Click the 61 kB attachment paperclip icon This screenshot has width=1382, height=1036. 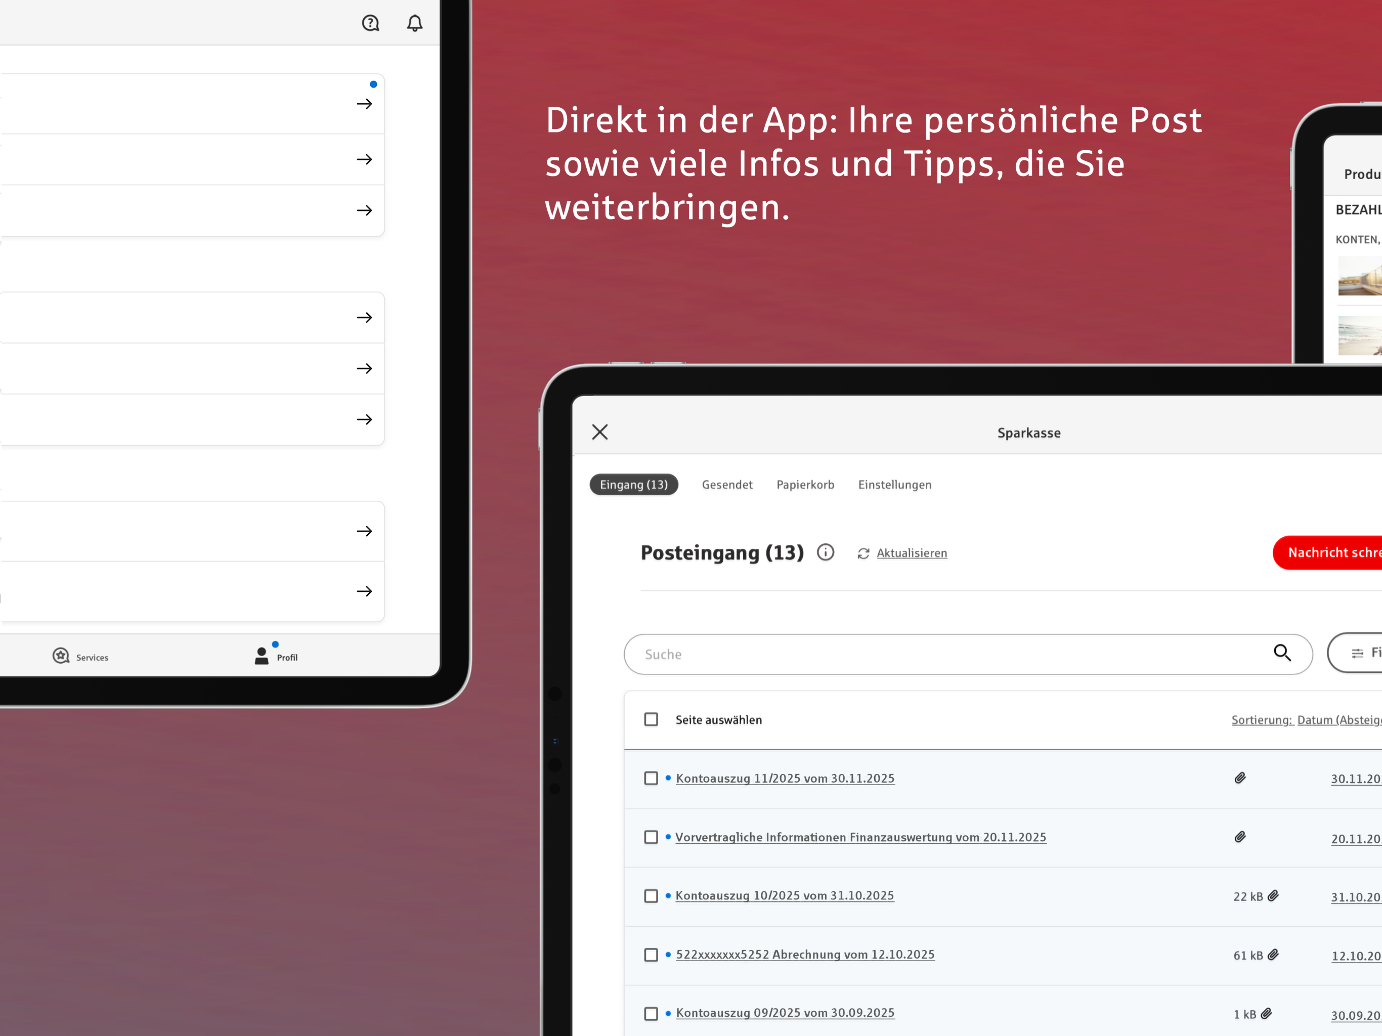1273,954
